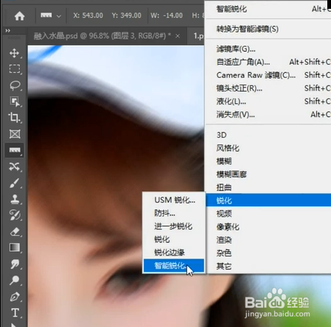The height and width of the screenshot is (327, 331).
Task: Select the Move tool
Action: (x=15, y=53)
